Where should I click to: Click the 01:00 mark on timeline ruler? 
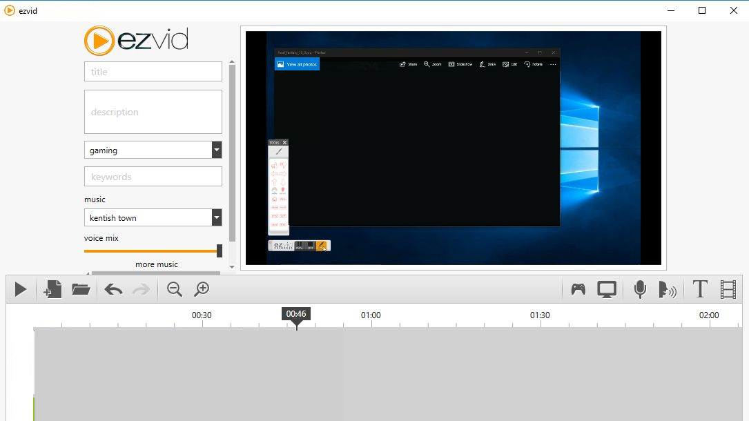point(371,315)
